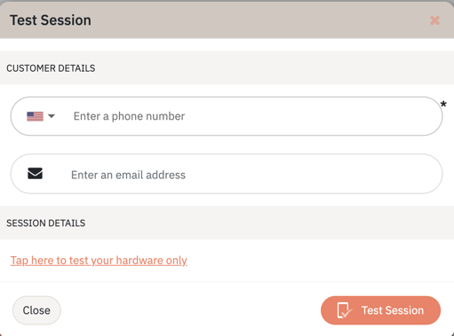Viewport: 454px width, 336px height.
Task: Start the test with the orange Test Session button
Action: (380, 310)
